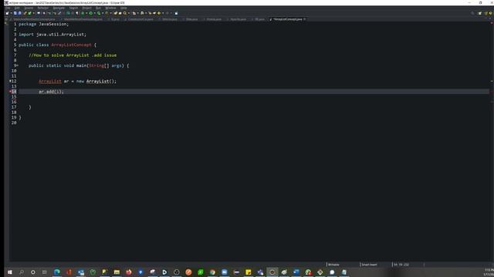
Task: Open the Window menu
Action: tap(110, 8)
